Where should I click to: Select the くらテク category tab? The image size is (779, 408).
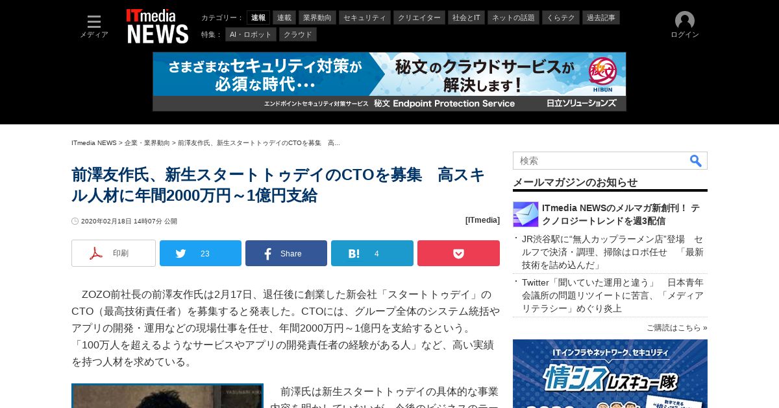561,17
